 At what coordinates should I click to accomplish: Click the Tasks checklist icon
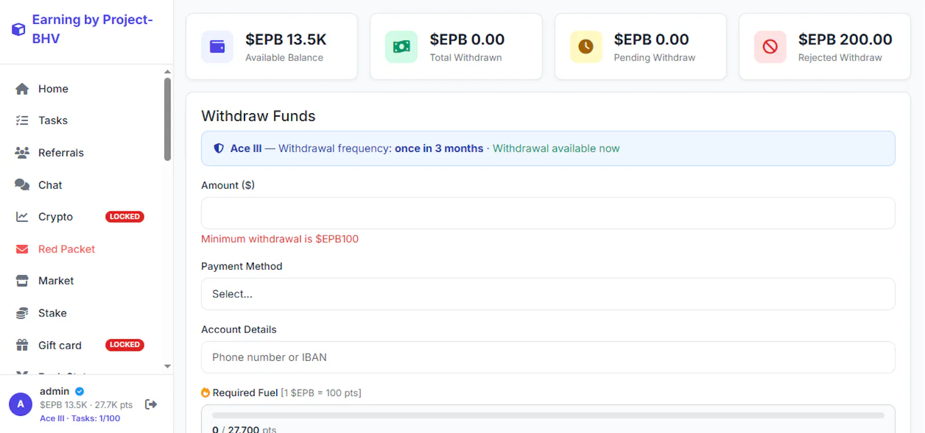tap(22, 120)
